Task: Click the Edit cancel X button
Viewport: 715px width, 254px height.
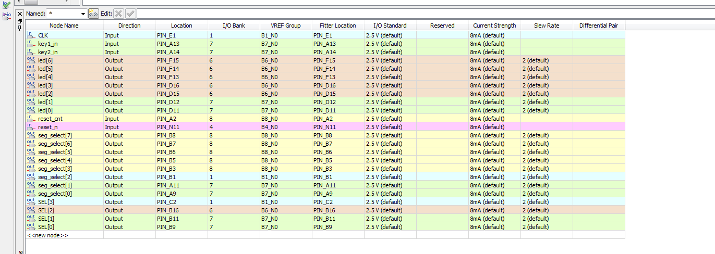Action: click(x=119, y=14)
